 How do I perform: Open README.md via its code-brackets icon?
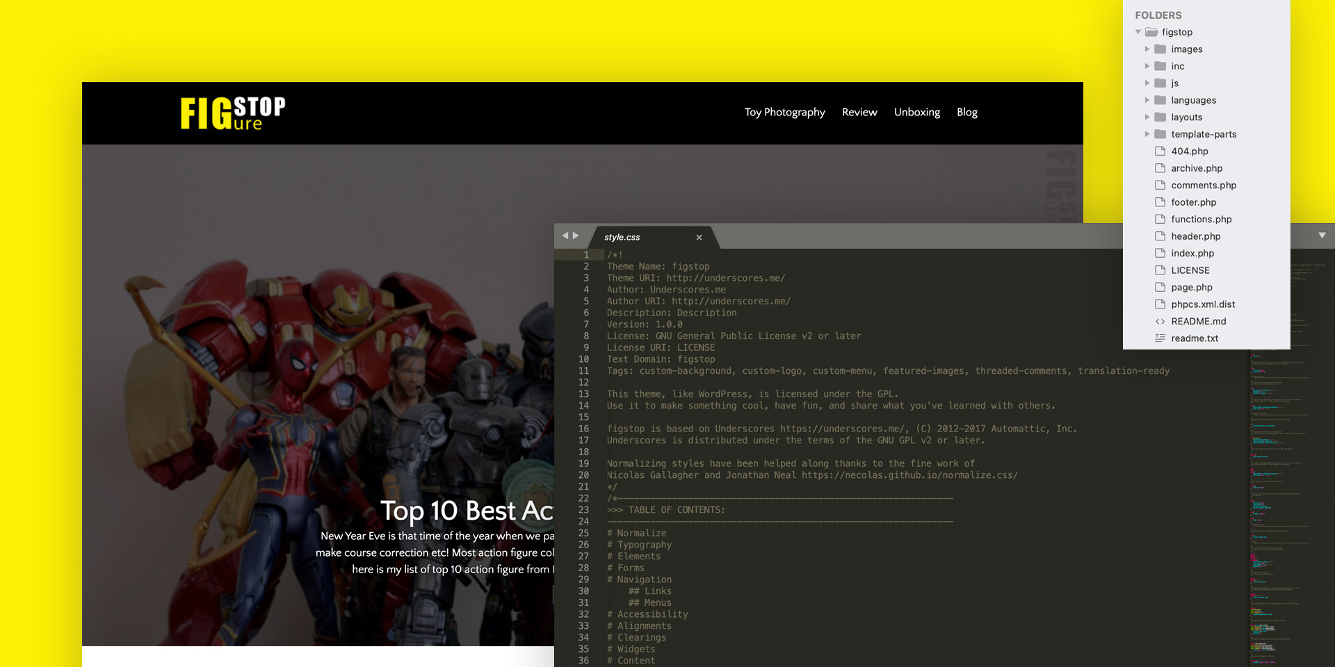1160,321
